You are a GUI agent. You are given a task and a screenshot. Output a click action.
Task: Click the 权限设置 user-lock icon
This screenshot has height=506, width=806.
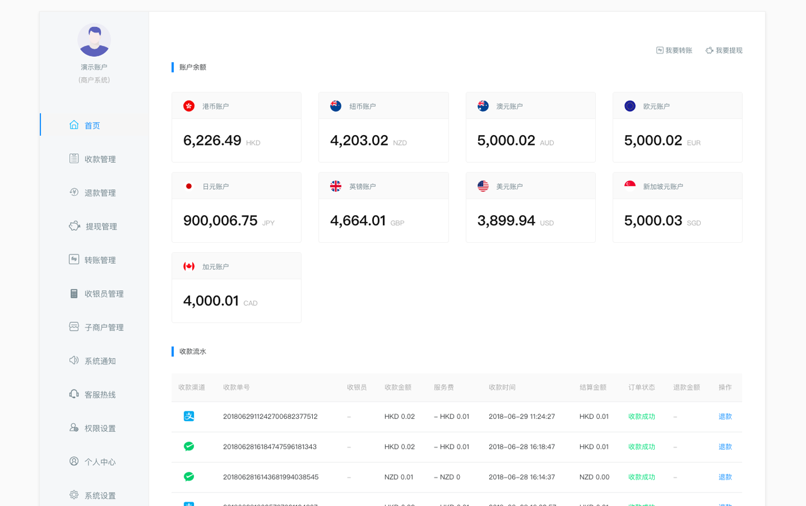(74, 428)
